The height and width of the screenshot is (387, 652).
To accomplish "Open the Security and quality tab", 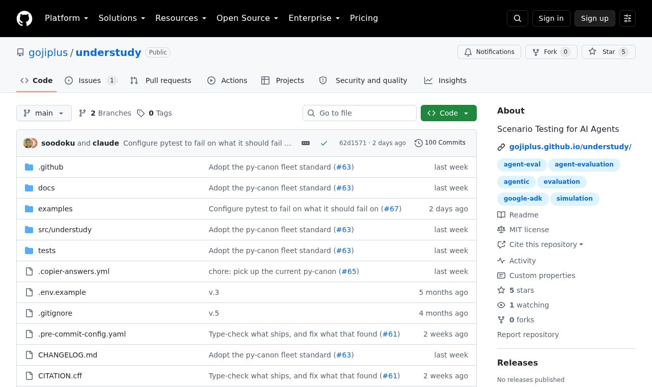I will [x=363, y=80].
